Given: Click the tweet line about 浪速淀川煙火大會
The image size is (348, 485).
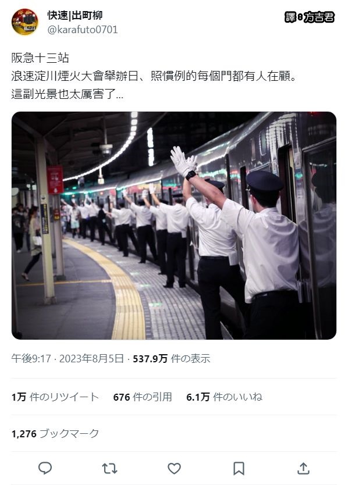Looking at the screenshot, I should click(154, 76).
